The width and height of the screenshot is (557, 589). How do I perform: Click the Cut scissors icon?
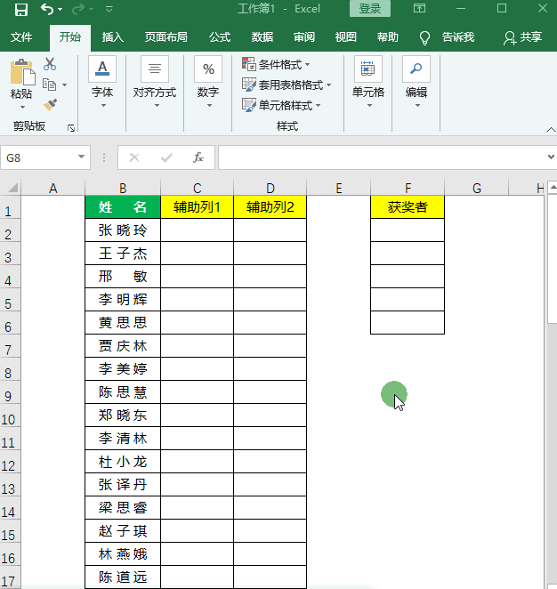50,64
